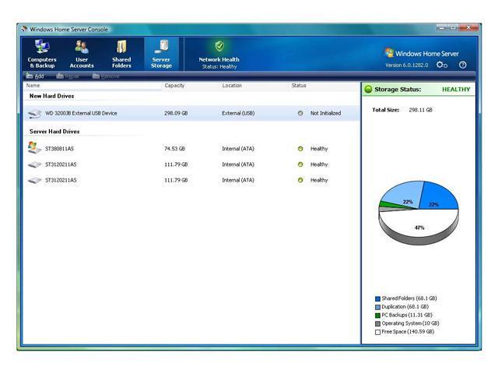
Task: Click the green Storage Status indicator icon
Action: click(x=368, y=90)
